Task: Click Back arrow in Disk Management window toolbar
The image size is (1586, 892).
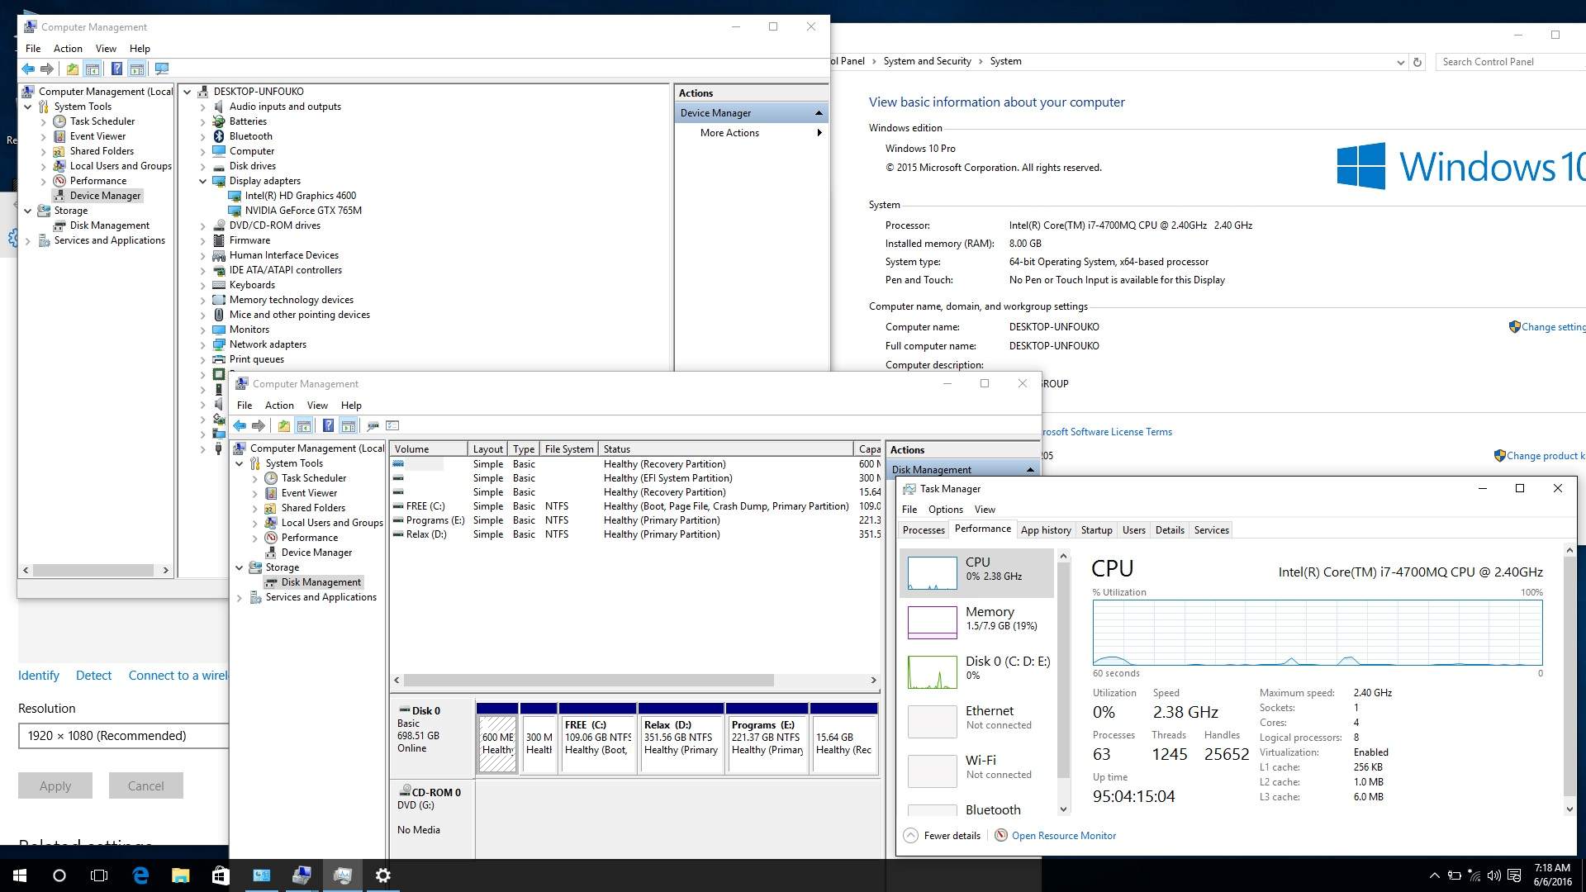Action: click(240, 426)
